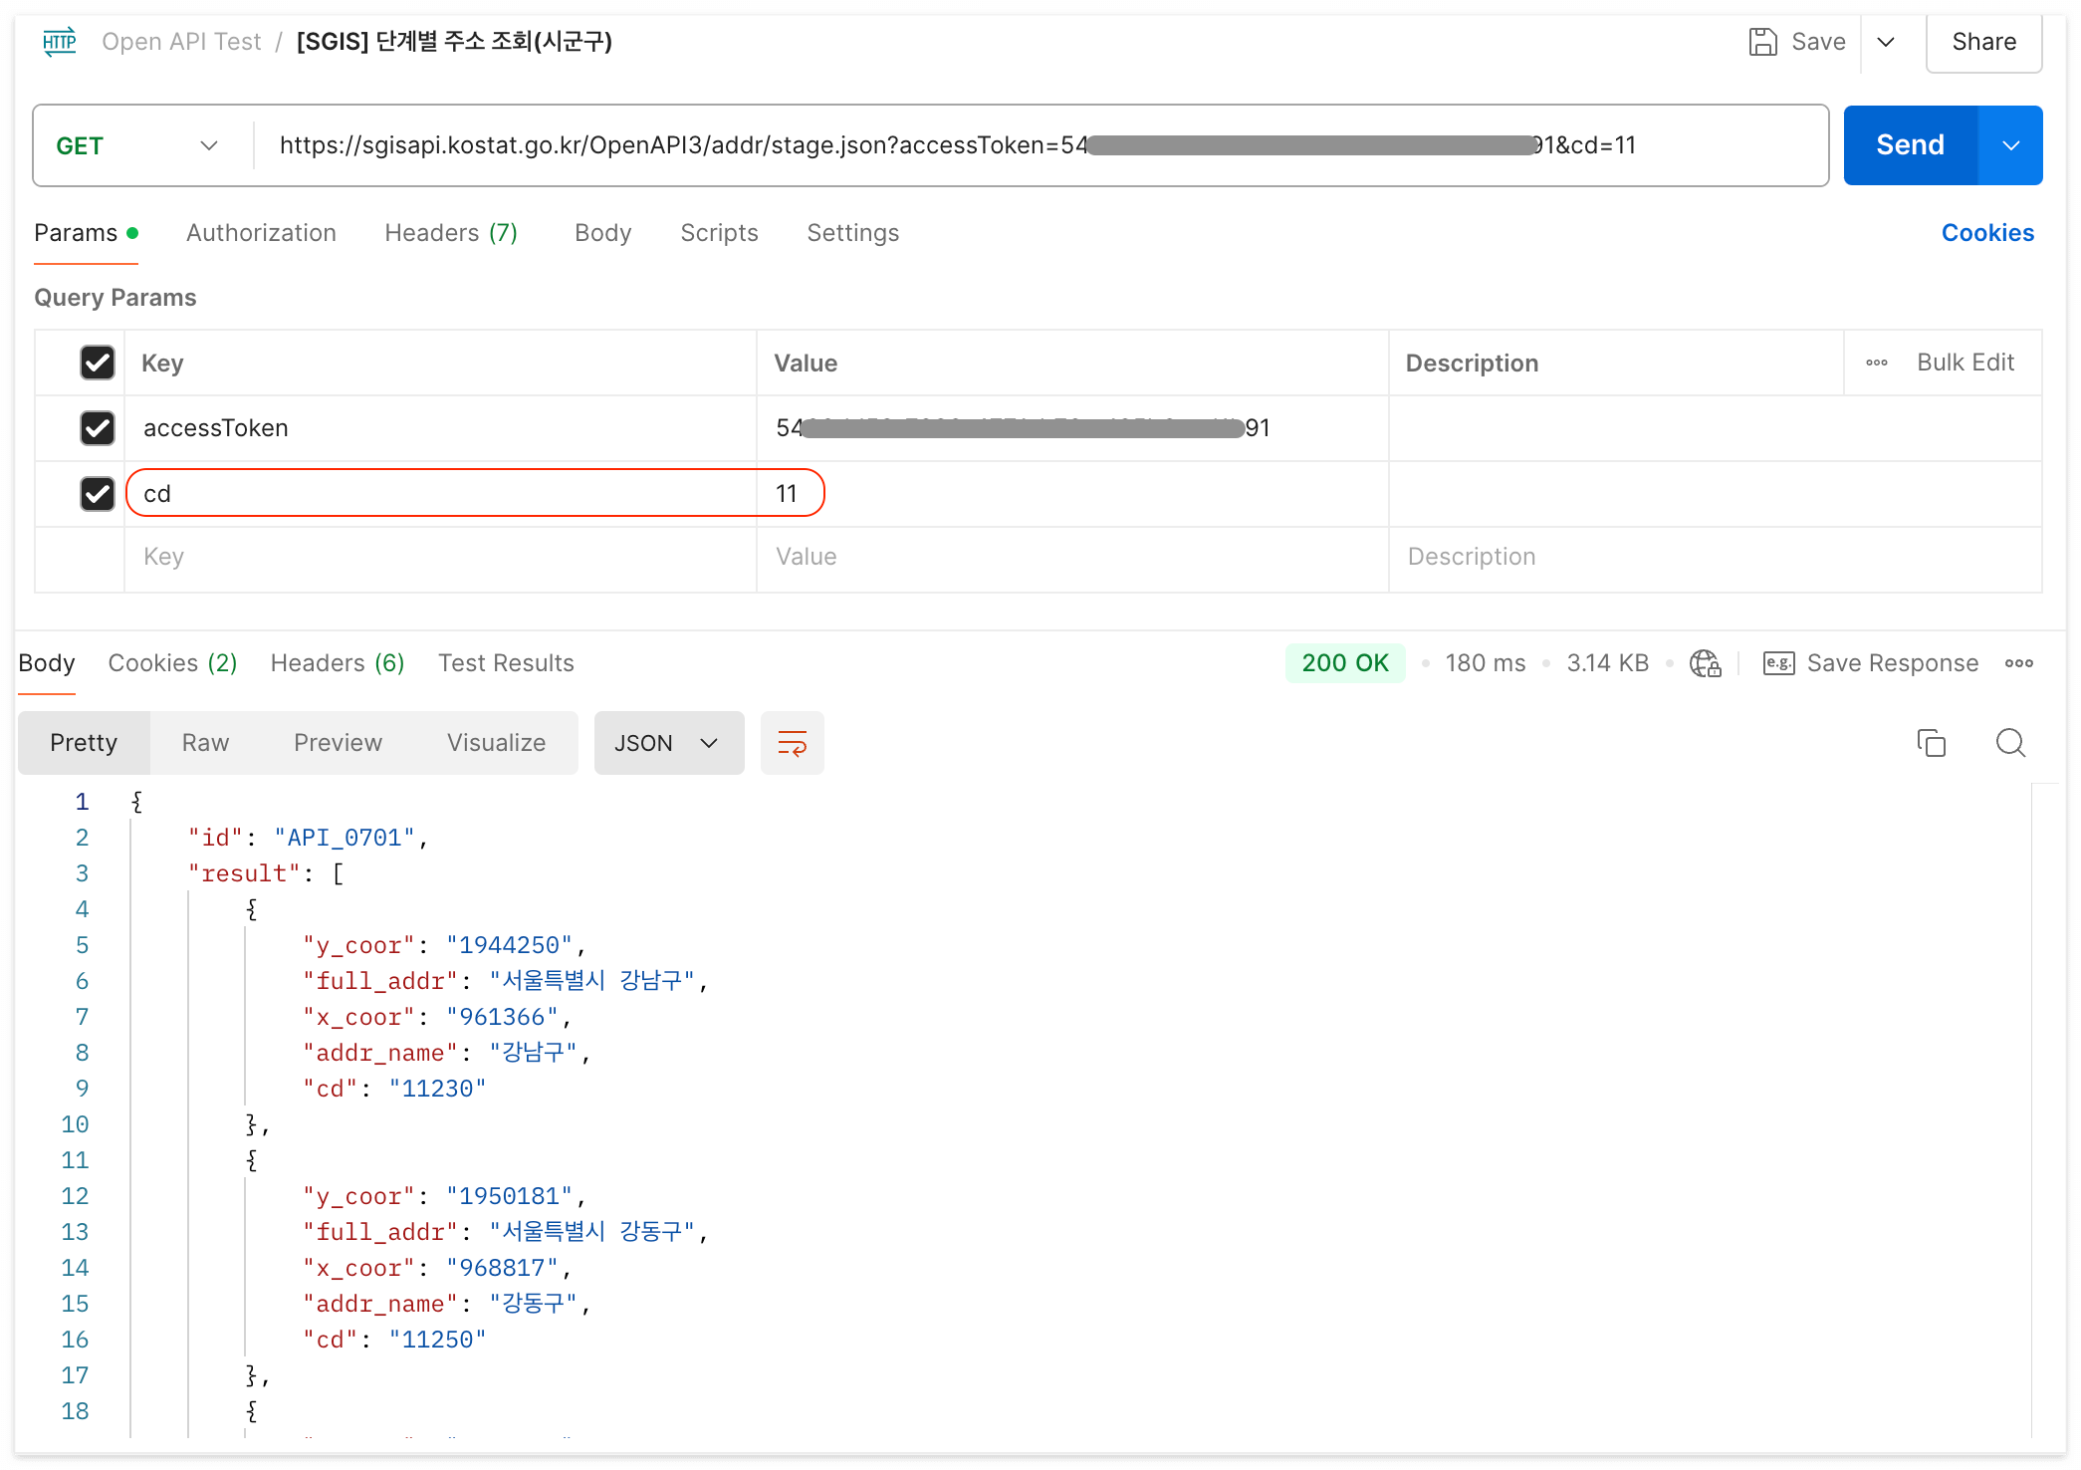Copy the response body with the copy icon

pyautogui.click(x=1931, y=743)
